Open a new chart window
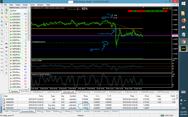This screenshot has width=188, height=117. 6,10
